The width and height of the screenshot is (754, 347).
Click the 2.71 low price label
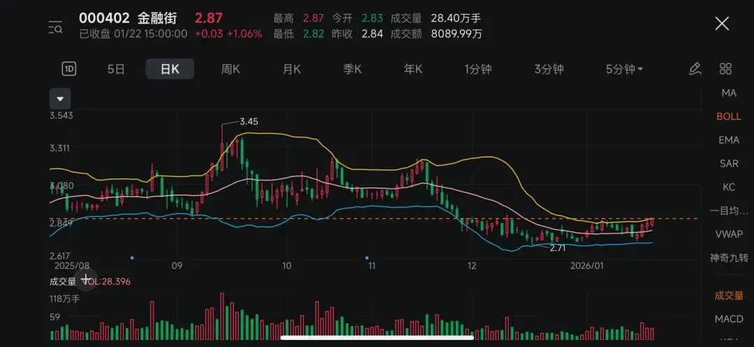[x=557, y=248]
